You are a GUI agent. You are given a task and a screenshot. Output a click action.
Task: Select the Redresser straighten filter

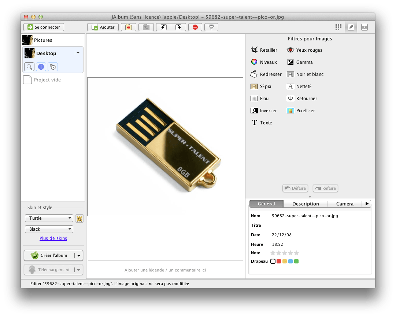266,74
